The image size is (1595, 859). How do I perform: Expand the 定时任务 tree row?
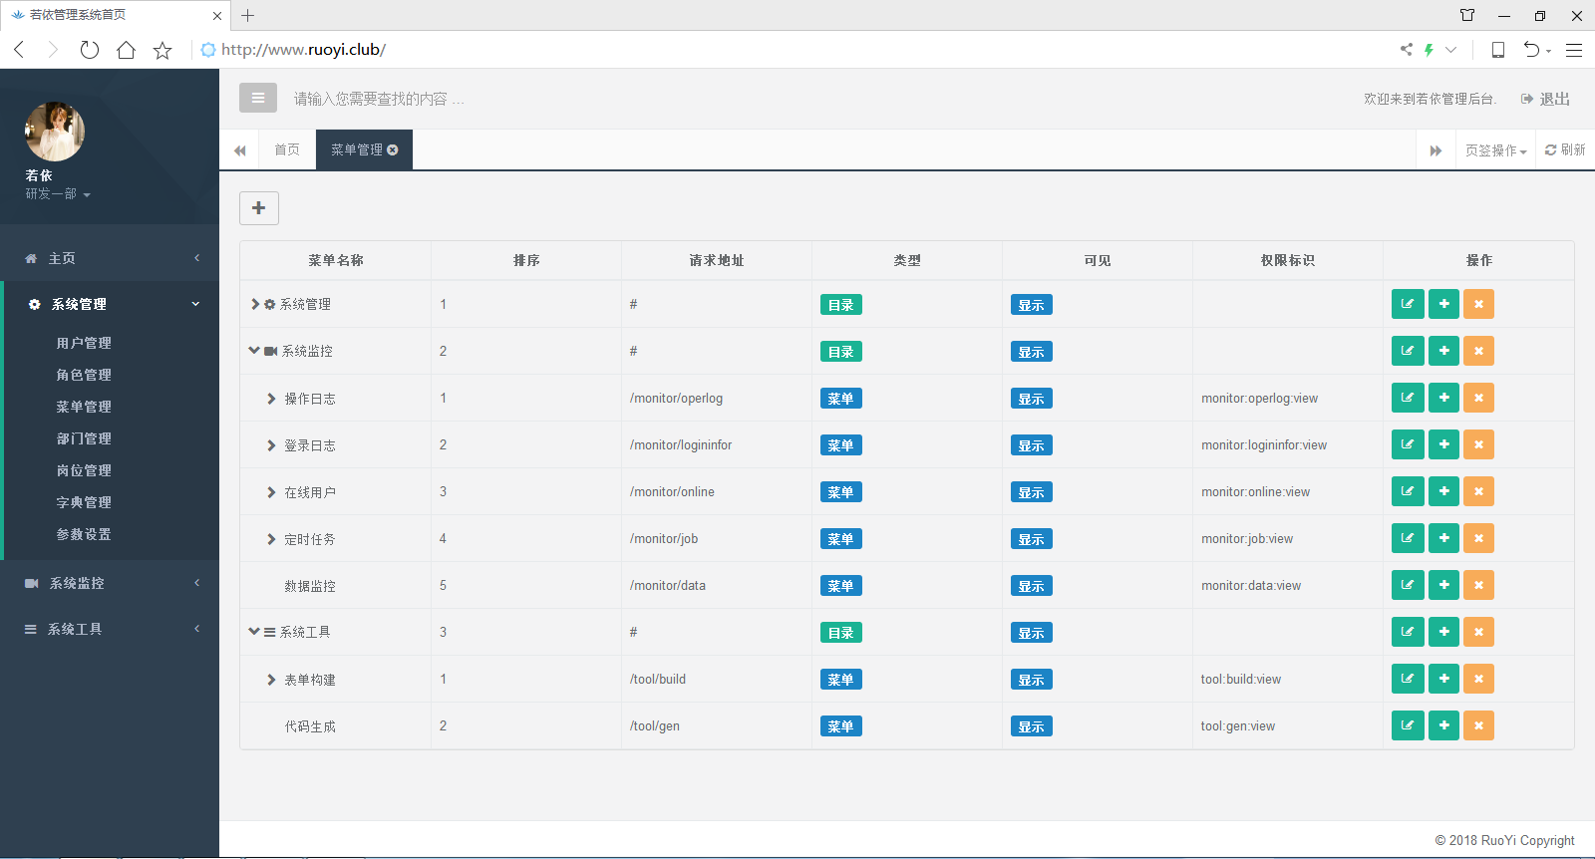[x=271, y=539]
